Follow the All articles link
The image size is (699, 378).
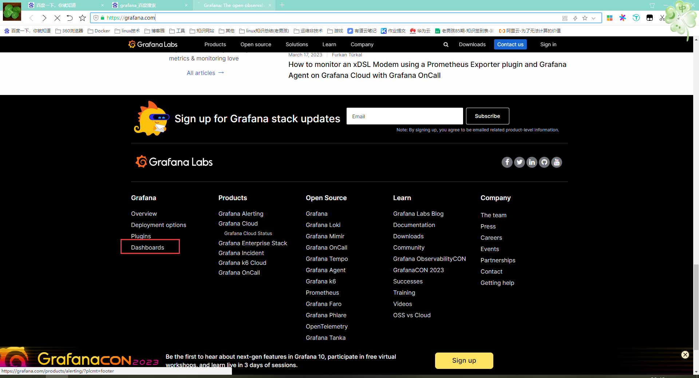coord(205,73)
